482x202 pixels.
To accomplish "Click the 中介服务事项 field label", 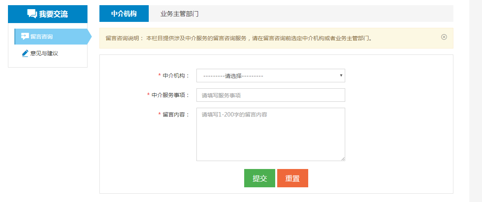I will pyautogui.click(x=171, y=95).
